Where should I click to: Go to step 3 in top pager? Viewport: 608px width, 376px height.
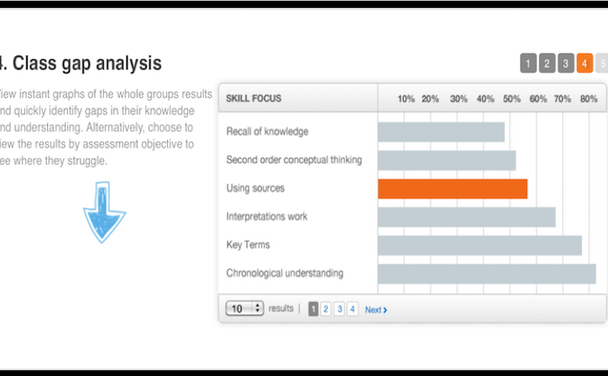[x=566, y=63]
